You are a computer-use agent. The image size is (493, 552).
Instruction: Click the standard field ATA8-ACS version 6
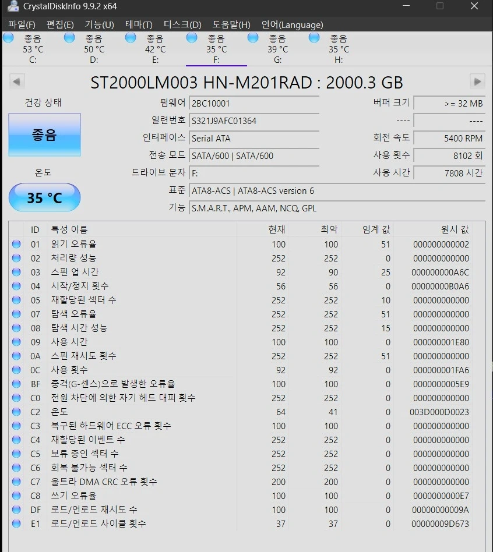point(337,191)
